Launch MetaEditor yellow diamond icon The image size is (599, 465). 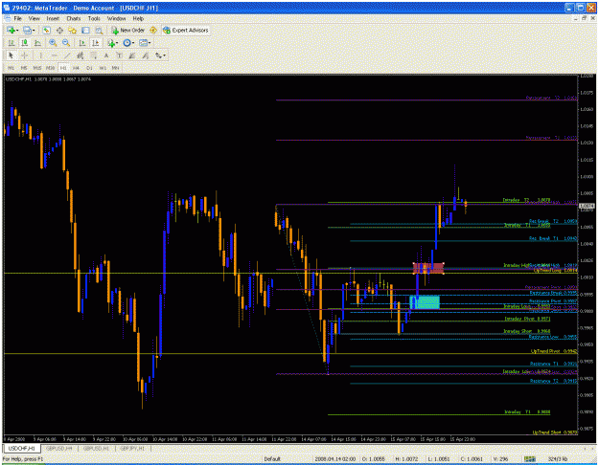(x=153, y=30)
